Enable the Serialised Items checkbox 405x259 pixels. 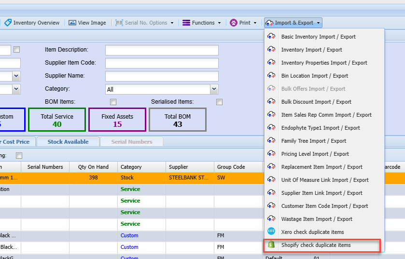pos(220,102)
